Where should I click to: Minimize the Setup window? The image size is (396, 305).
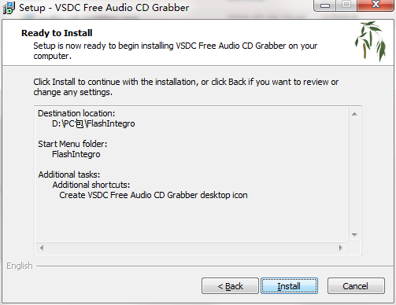(x=325, y=6)
